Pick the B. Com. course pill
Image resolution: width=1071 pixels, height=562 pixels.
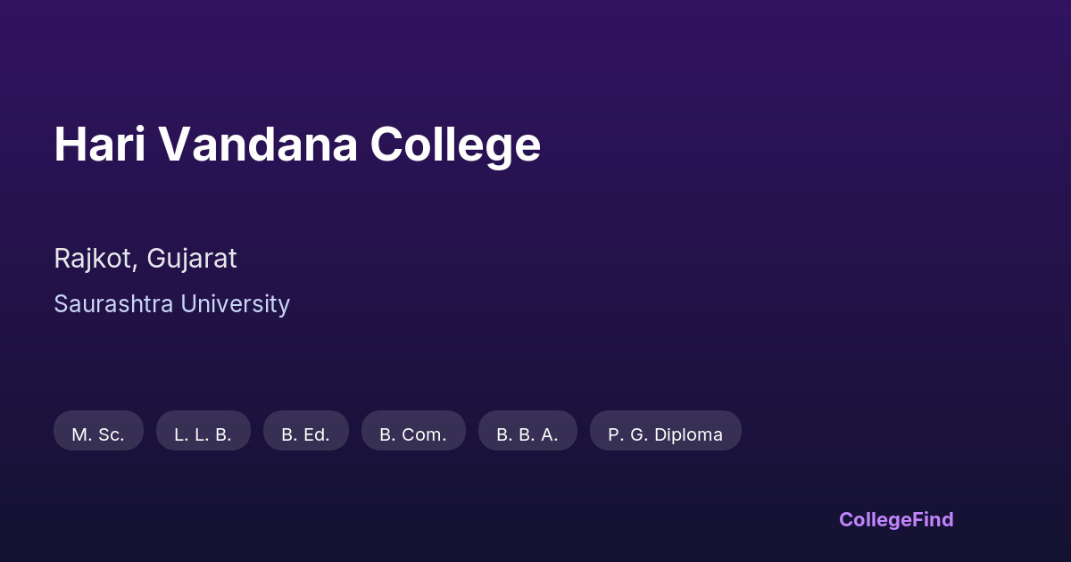point(413,434)
